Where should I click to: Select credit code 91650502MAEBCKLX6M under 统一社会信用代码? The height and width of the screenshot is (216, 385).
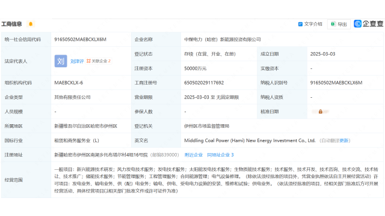click(80, 40)
